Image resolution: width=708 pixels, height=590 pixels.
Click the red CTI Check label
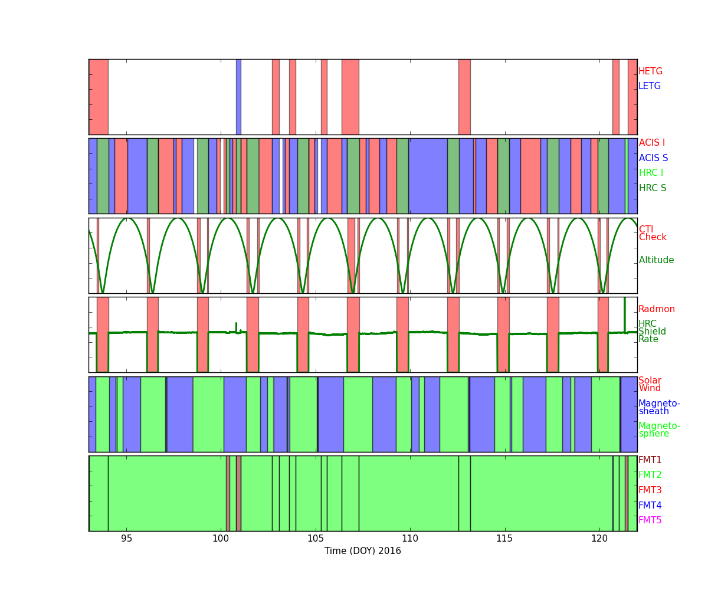[x=652, y=234]
